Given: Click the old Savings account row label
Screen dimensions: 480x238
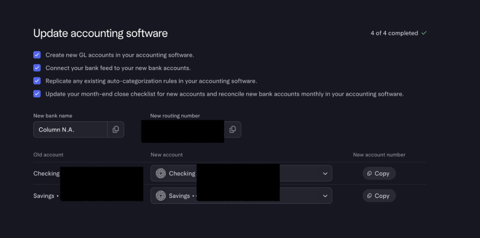Looking at the screenshot, I should click(x=45, y=196).
